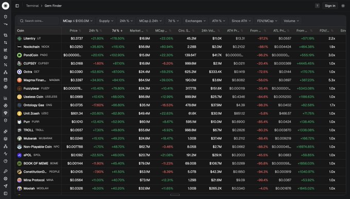Click the Sign in button
Viewport: 350px width, 199px height.
tap(330, 6)
